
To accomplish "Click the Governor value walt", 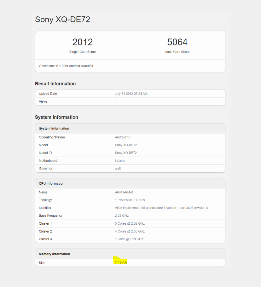I will [118, 169].
